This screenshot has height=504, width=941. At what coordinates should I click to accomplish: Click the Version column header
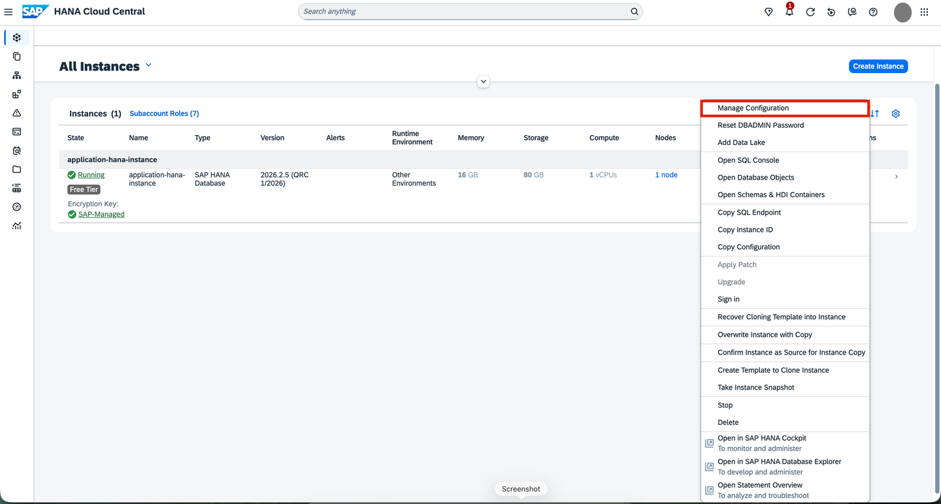pos(272,138)
